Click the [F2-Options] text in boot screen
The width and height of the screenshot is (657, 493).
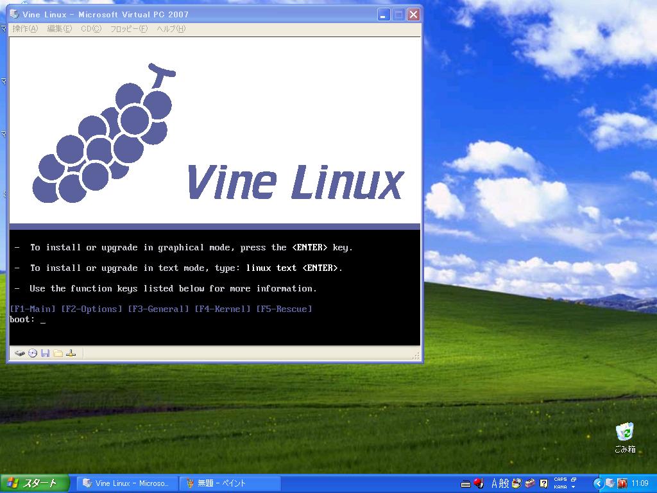tap(92, 309)
